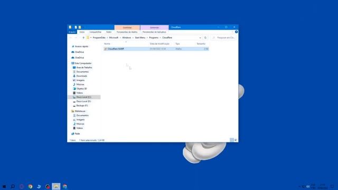Click the Cloudflare WARP shortcut icon

click(106, 49)
